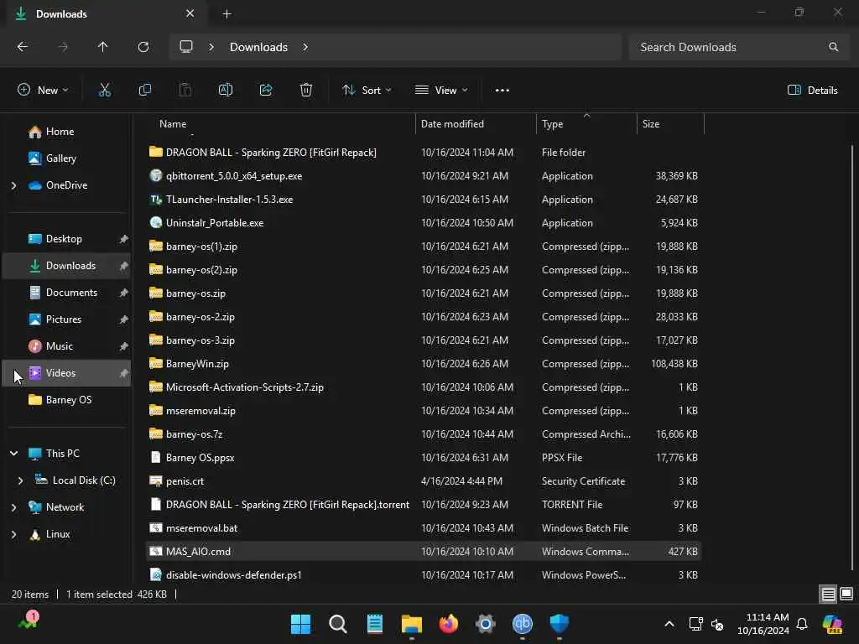Select Microsoft-Activation-Scripts-2.7.zip

pos(424,387)
